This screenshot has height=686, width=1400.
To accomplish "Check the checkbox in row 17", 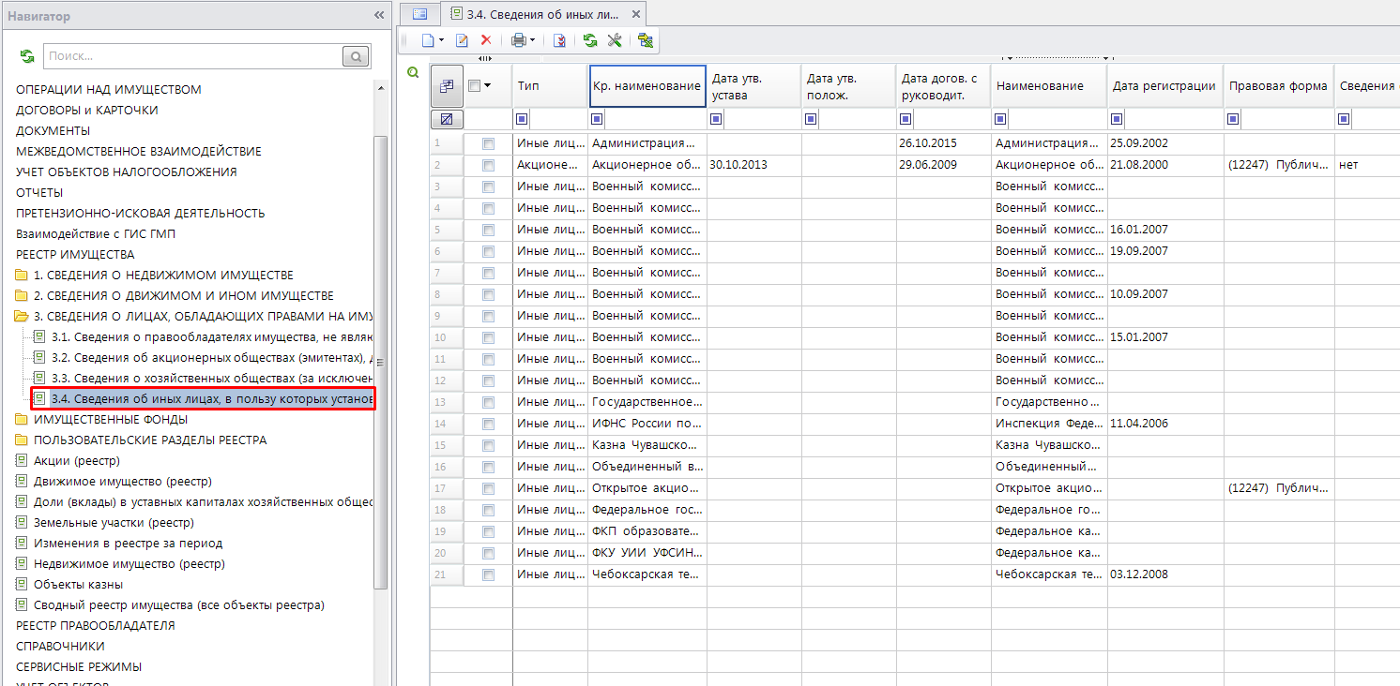I will pos(488,488).
